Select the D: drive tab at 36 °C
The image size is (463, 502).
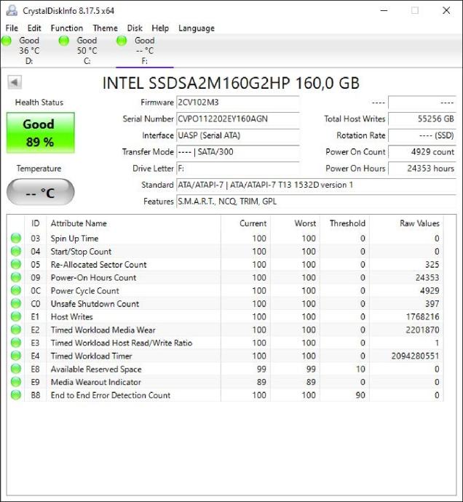[x=29, y=51]
